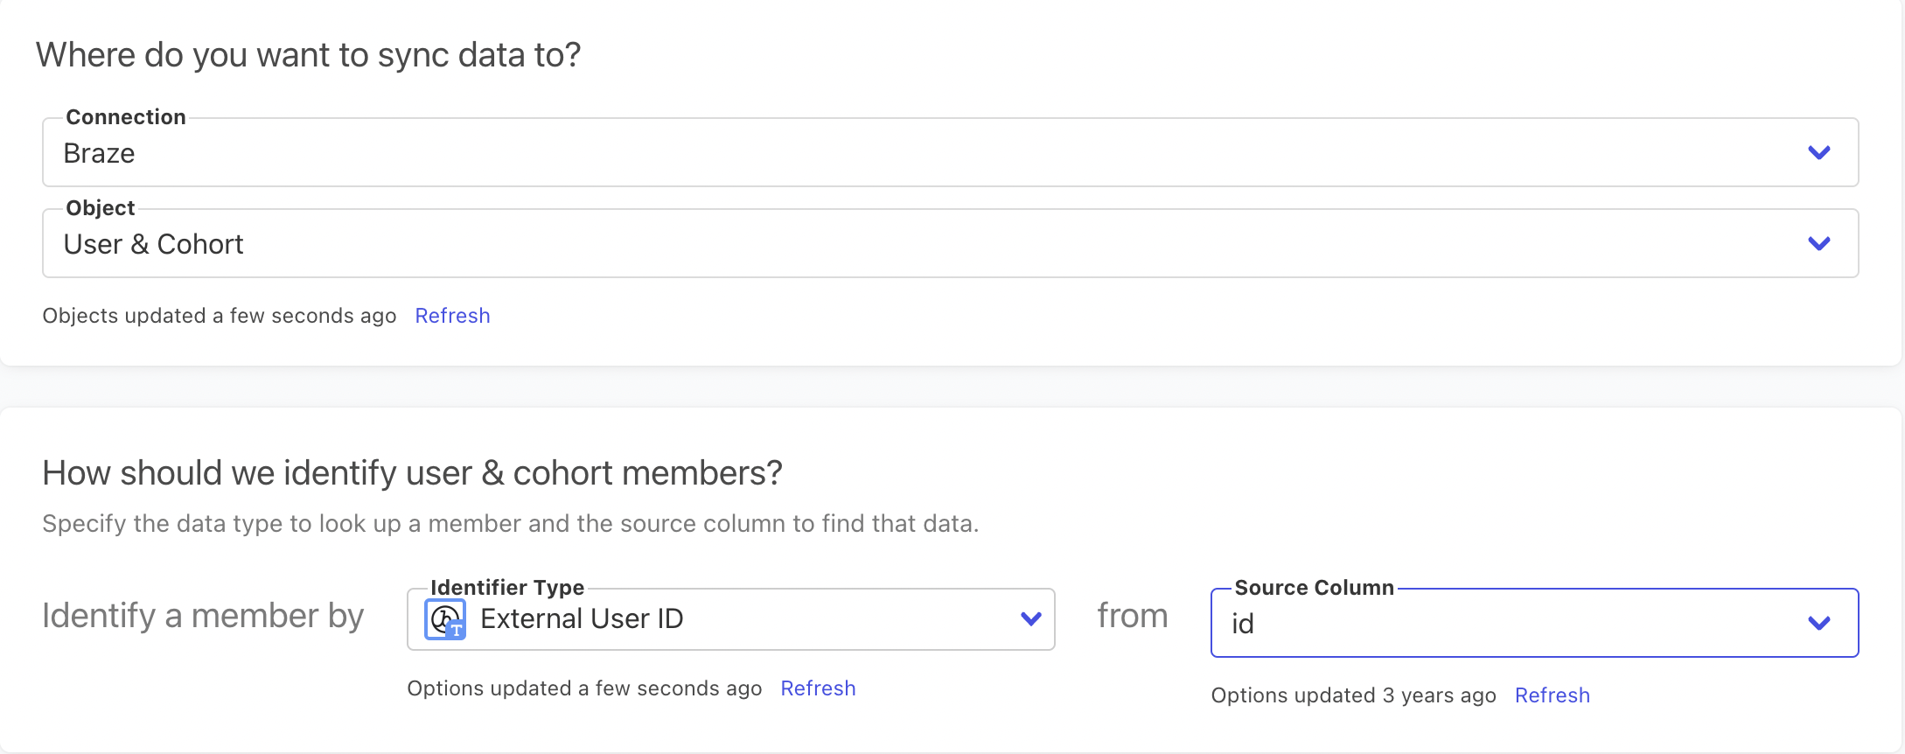Refresh the list of objects

[452, 316]
